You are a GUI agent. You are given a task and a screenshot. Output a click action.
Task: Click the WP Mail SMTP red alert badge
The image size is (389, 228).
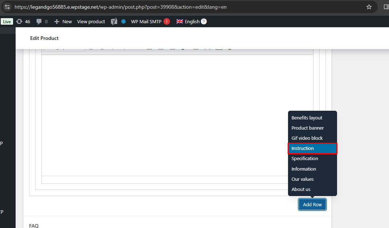pos(167,21)
